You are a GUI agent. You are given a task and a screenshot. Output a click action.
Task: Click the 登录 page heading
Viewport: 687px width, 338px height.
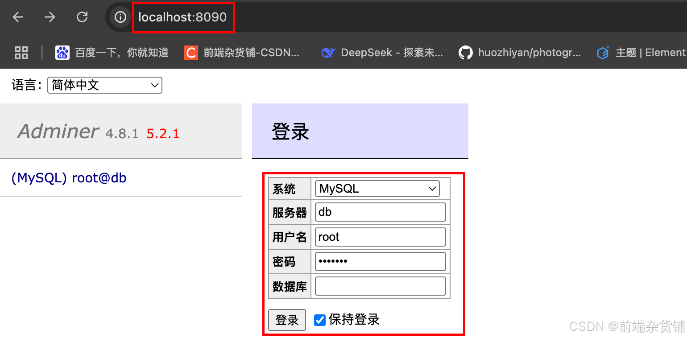290,132
